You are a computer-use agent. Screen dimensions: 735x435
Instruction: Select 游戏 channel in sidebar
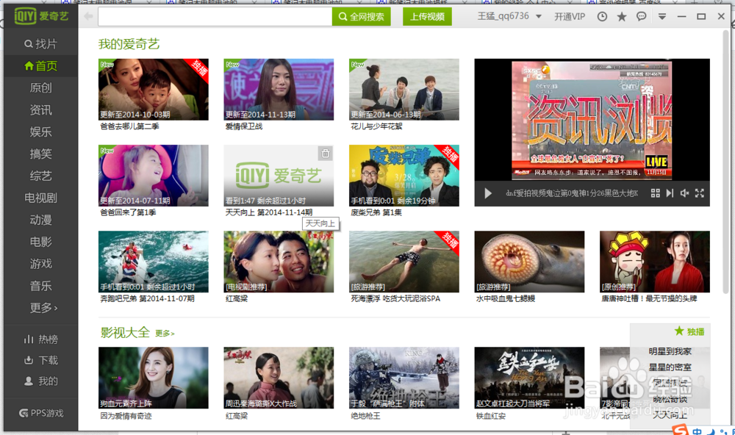pos(40,264)
